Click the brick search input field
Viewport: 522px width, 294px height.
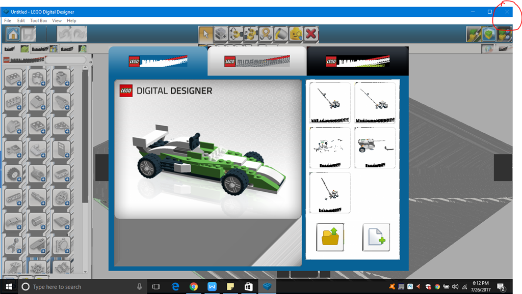tap(66, 60)
